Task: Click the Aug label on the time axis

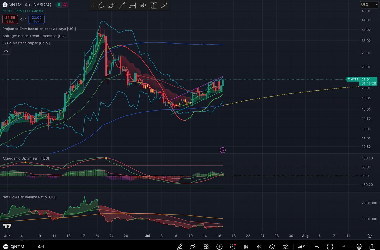Action: tap(305, 236)
